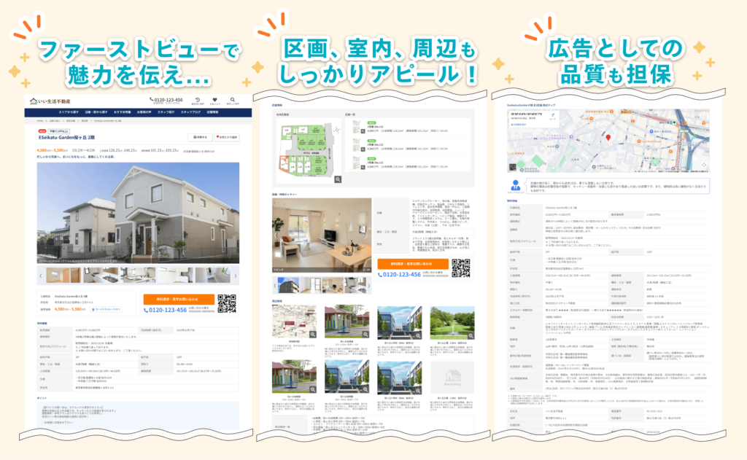The height and width of the screenshot is (460, 747).
Task: Select お客様の声 in the top navigation
Action: click(143, 112)
